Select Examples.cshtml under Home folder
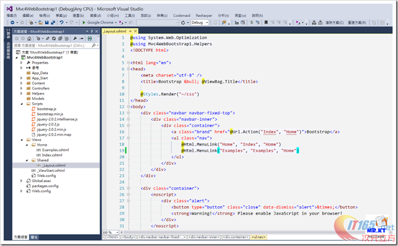The image size is (398, 246). (x=55, y=150)
